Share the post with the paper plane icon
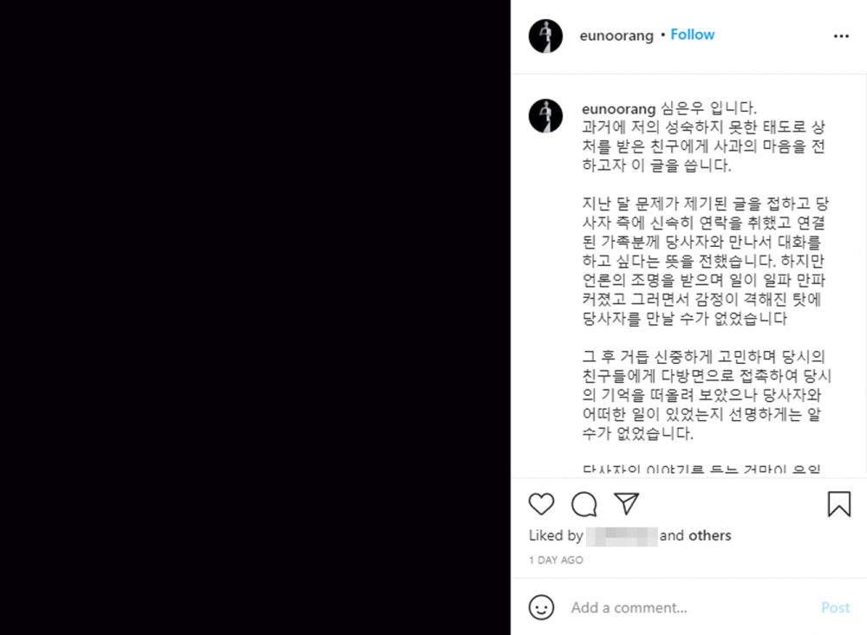 (627, 503)
